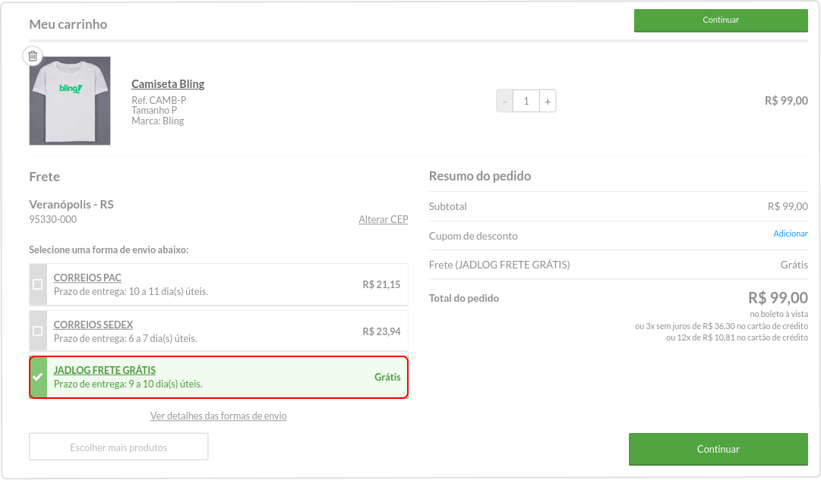Image resolution: width=821 pixels, height=480 pixels.
Task: Select the CORREIOS PAC shipping checkbox
Action: pyautogui.click(x=38, y=284)
